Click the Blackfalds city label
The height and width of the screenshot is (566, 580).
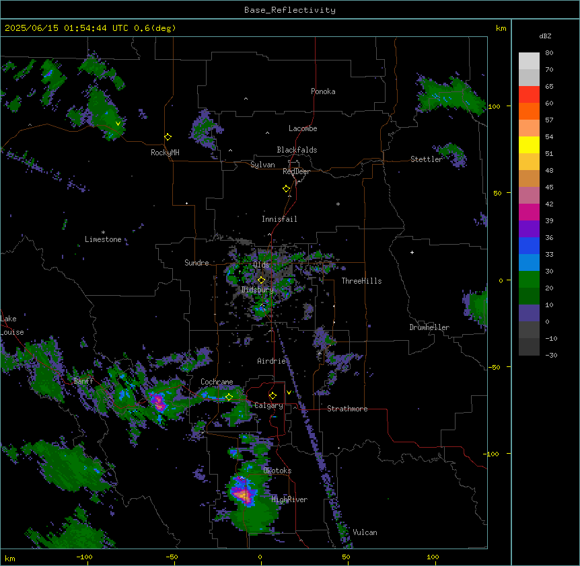coord(297,150)
